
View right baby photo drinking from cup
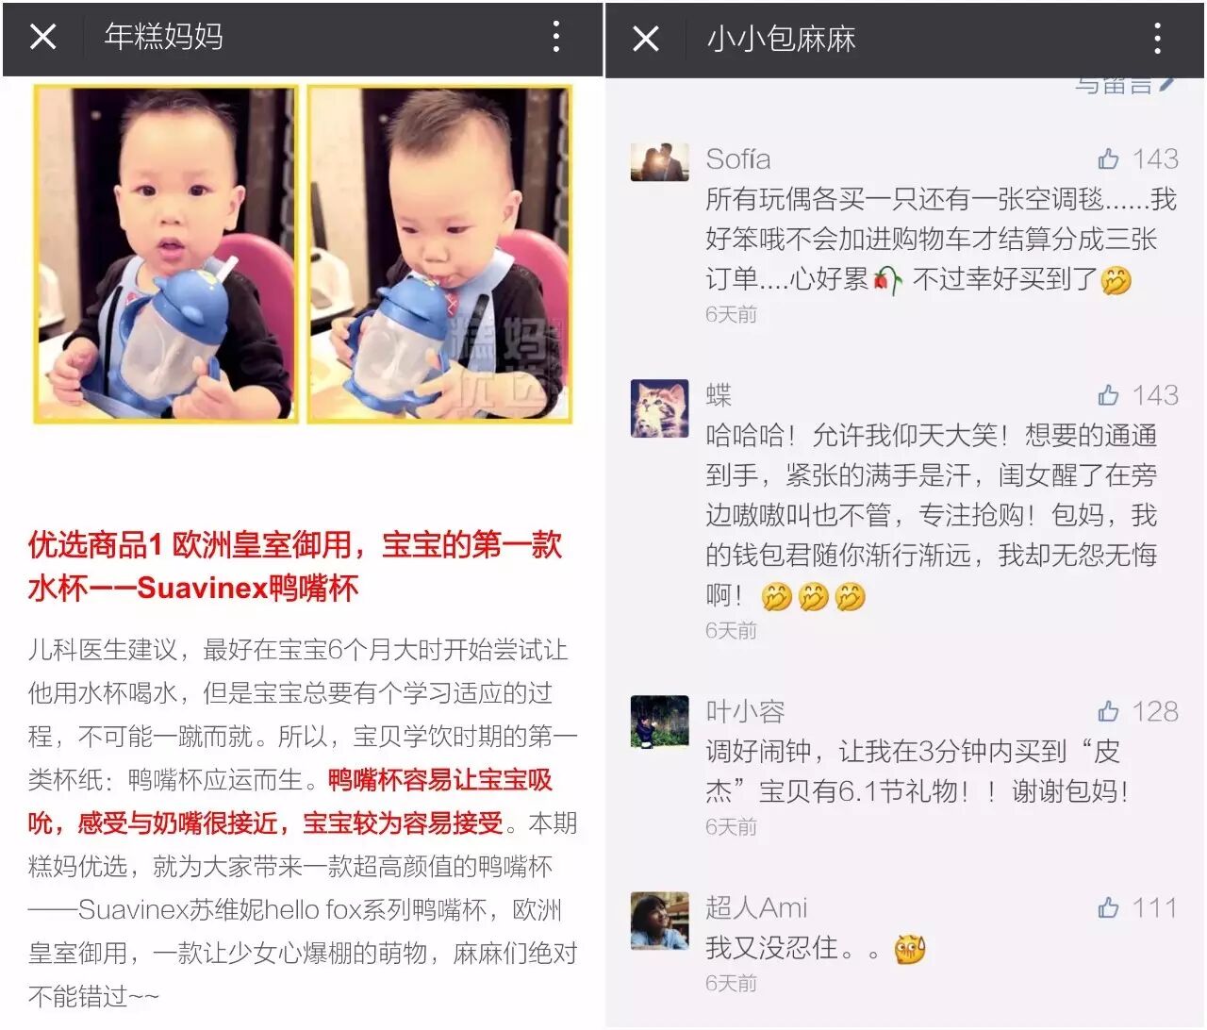(x=439, y=254)
